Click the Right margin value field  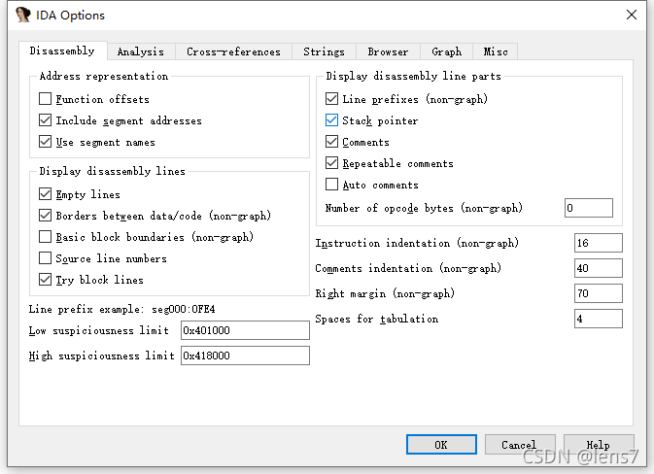tap(598, 293)
